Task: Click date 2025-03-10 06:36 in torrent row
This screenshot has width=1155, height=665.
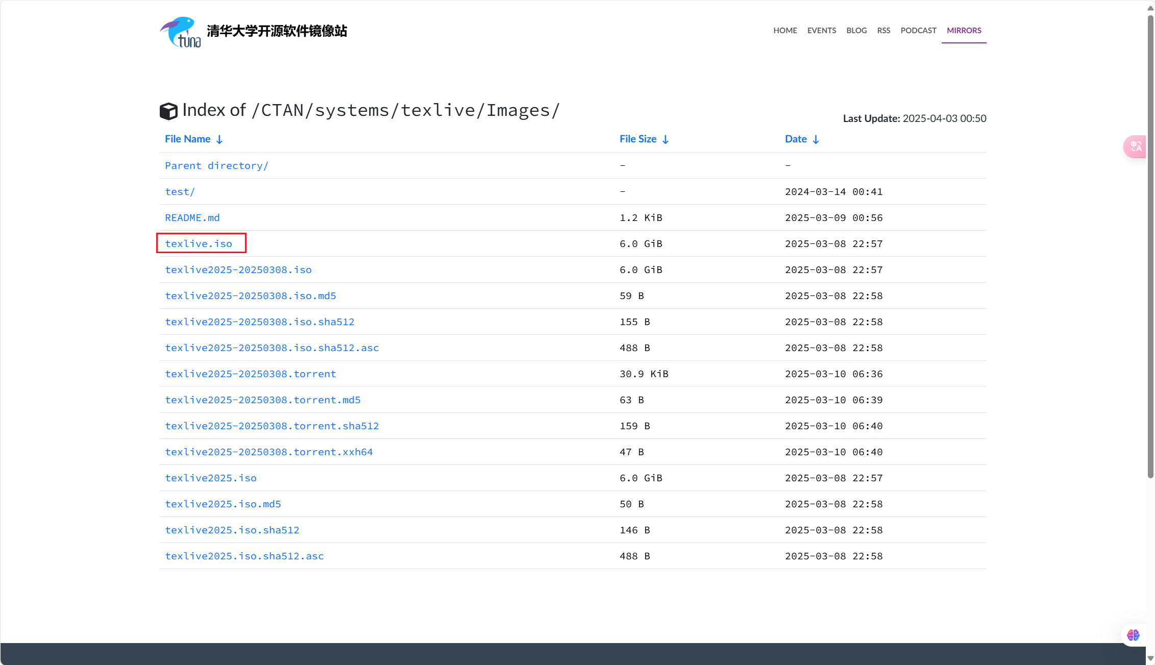Action: tap(833, 374)
